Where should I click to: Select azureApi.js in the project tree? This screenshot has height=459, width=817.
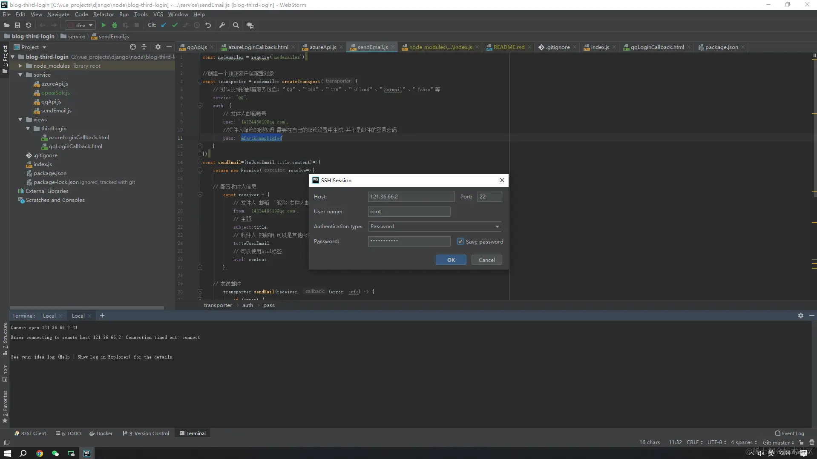55,84
